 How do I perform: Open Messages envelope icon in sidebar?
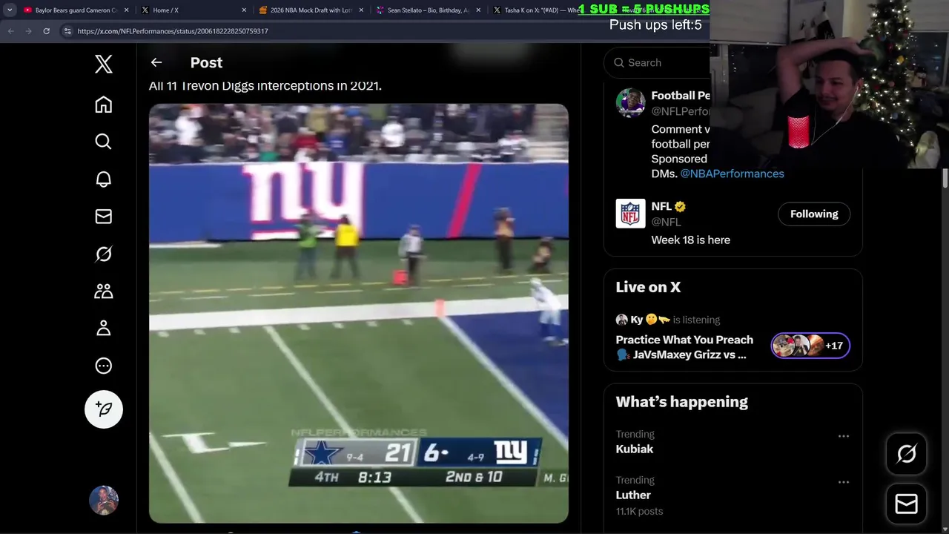coord(104,217)
